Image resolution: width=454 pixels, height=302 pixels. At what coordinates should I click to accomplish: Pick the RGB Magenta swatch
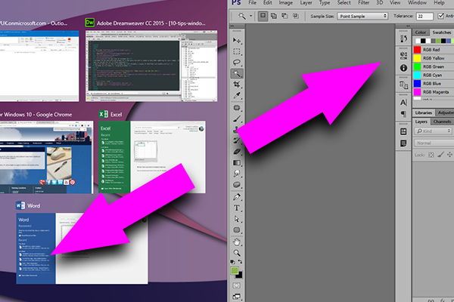pos(417,92)
